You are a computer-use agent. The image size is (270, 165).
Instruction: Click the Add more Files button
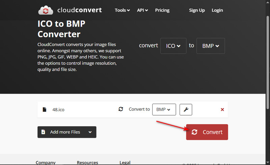[67, 132]
